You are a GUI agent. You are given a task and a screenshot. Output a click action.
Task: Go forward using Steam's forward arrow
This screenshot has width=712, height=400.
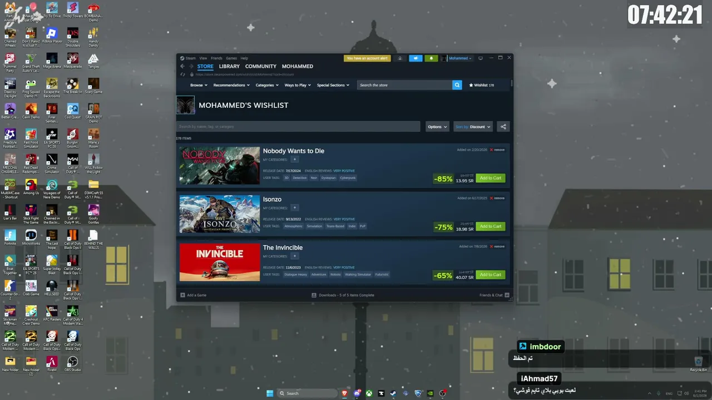point(191,67)
